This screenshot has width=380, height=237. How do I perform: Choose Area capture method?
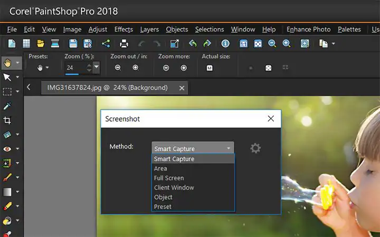[193, 169]
